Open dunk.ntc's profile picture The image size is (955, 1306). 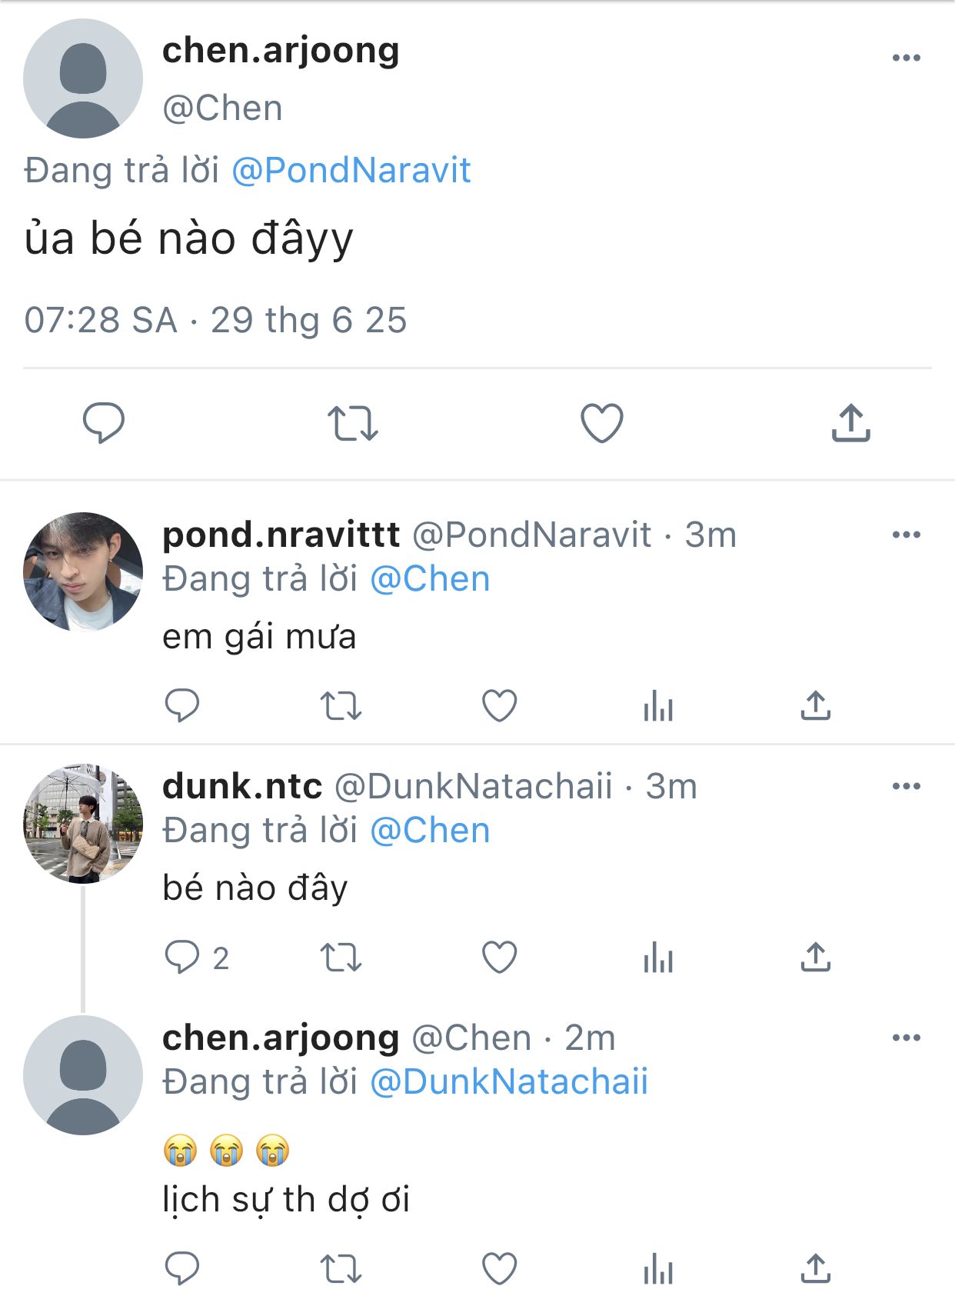click(83, 823)
